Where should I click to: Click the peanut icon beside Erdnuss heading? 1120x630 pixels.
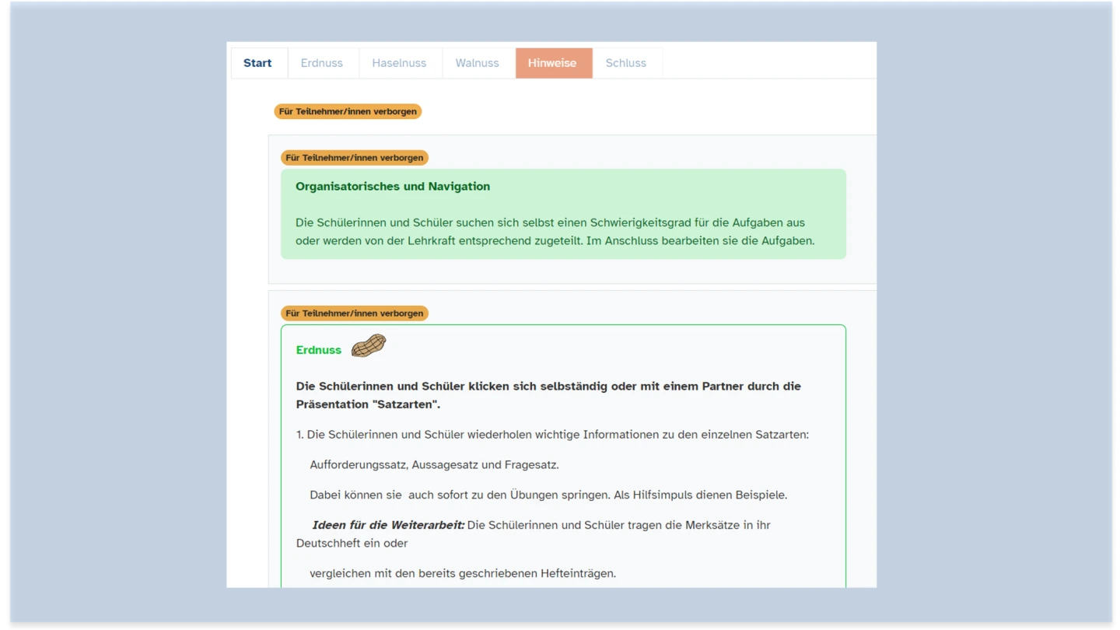pos(369,346)
